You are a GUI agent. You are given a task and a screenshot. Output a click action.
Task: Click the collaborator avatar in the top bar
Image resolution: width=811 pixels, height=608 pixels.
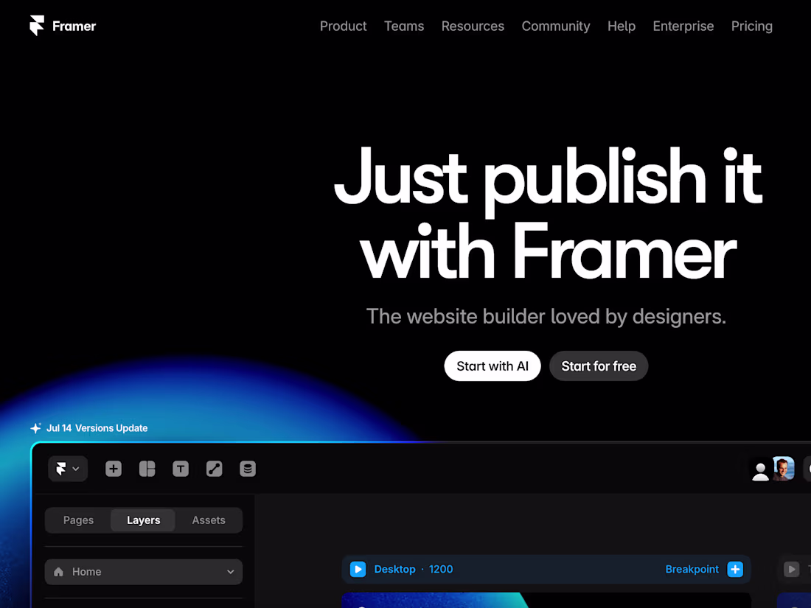tap(783, 469)
